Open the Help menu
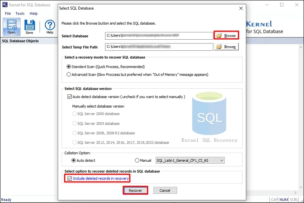 (x=34, y=14)
